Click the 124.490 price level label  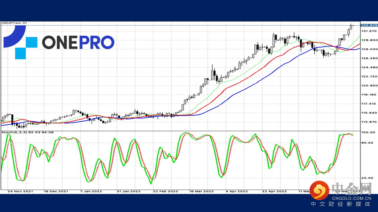[x=369, y=67]
